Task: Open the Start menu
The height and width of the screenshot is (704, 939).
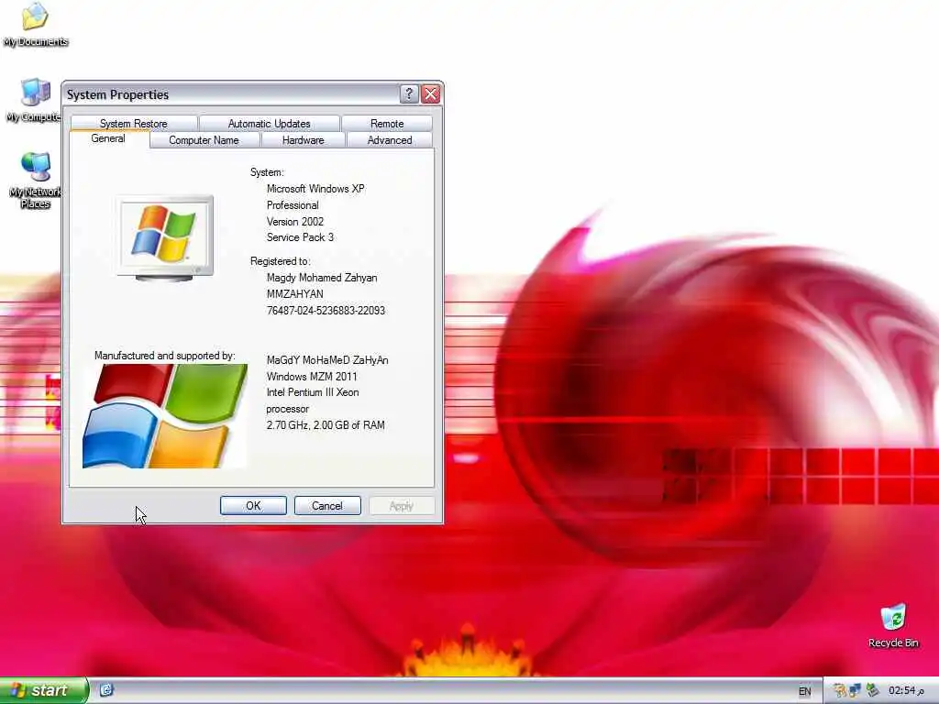Action: [44, 690]
